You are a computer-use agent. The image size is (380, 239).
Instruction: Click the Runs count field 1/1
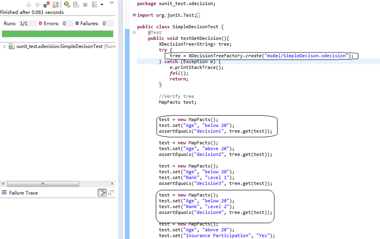(28, 23)
